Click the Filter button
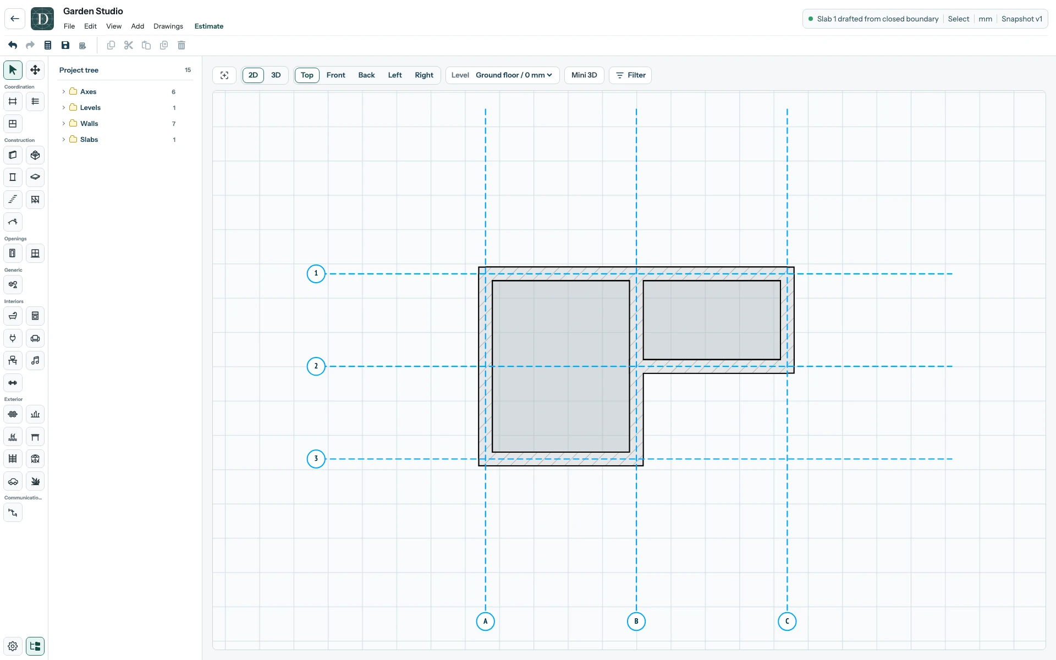1056x660 pixels. 630,75
